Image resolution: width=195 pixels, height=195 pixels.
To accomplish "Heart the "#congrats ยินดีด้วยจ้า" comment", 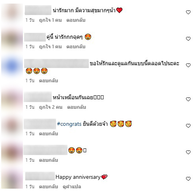I will point(188,126).
